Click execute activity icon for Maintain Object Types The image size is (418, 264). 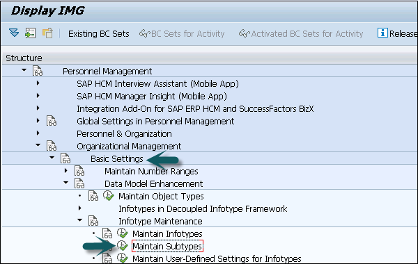coord(108,196)
